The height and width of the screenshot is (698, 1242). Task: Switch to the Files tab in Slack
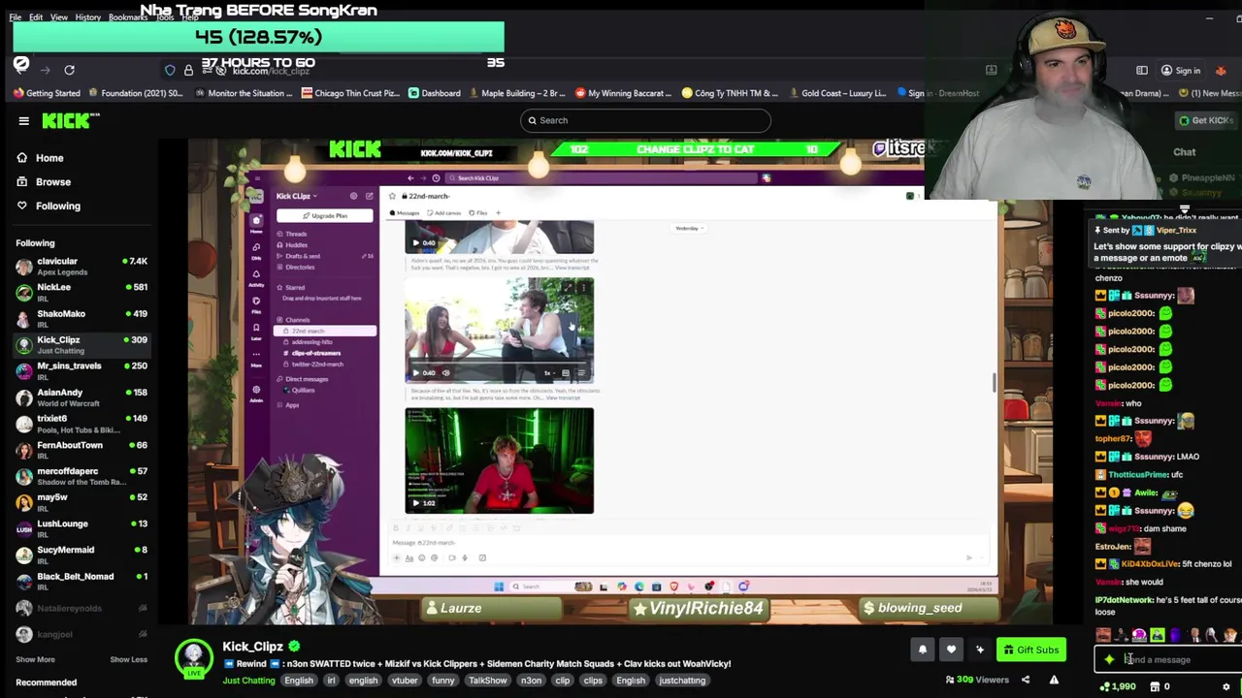[x=478, y=212]
